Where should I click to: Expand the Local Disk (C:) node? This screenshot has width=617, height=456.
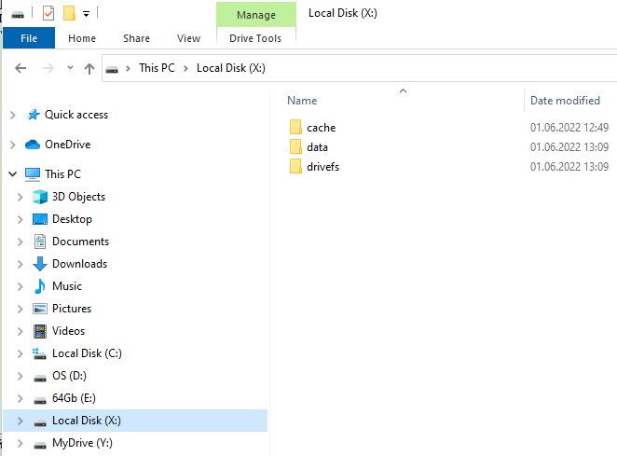pyautogui.click(x=21, y=354)
